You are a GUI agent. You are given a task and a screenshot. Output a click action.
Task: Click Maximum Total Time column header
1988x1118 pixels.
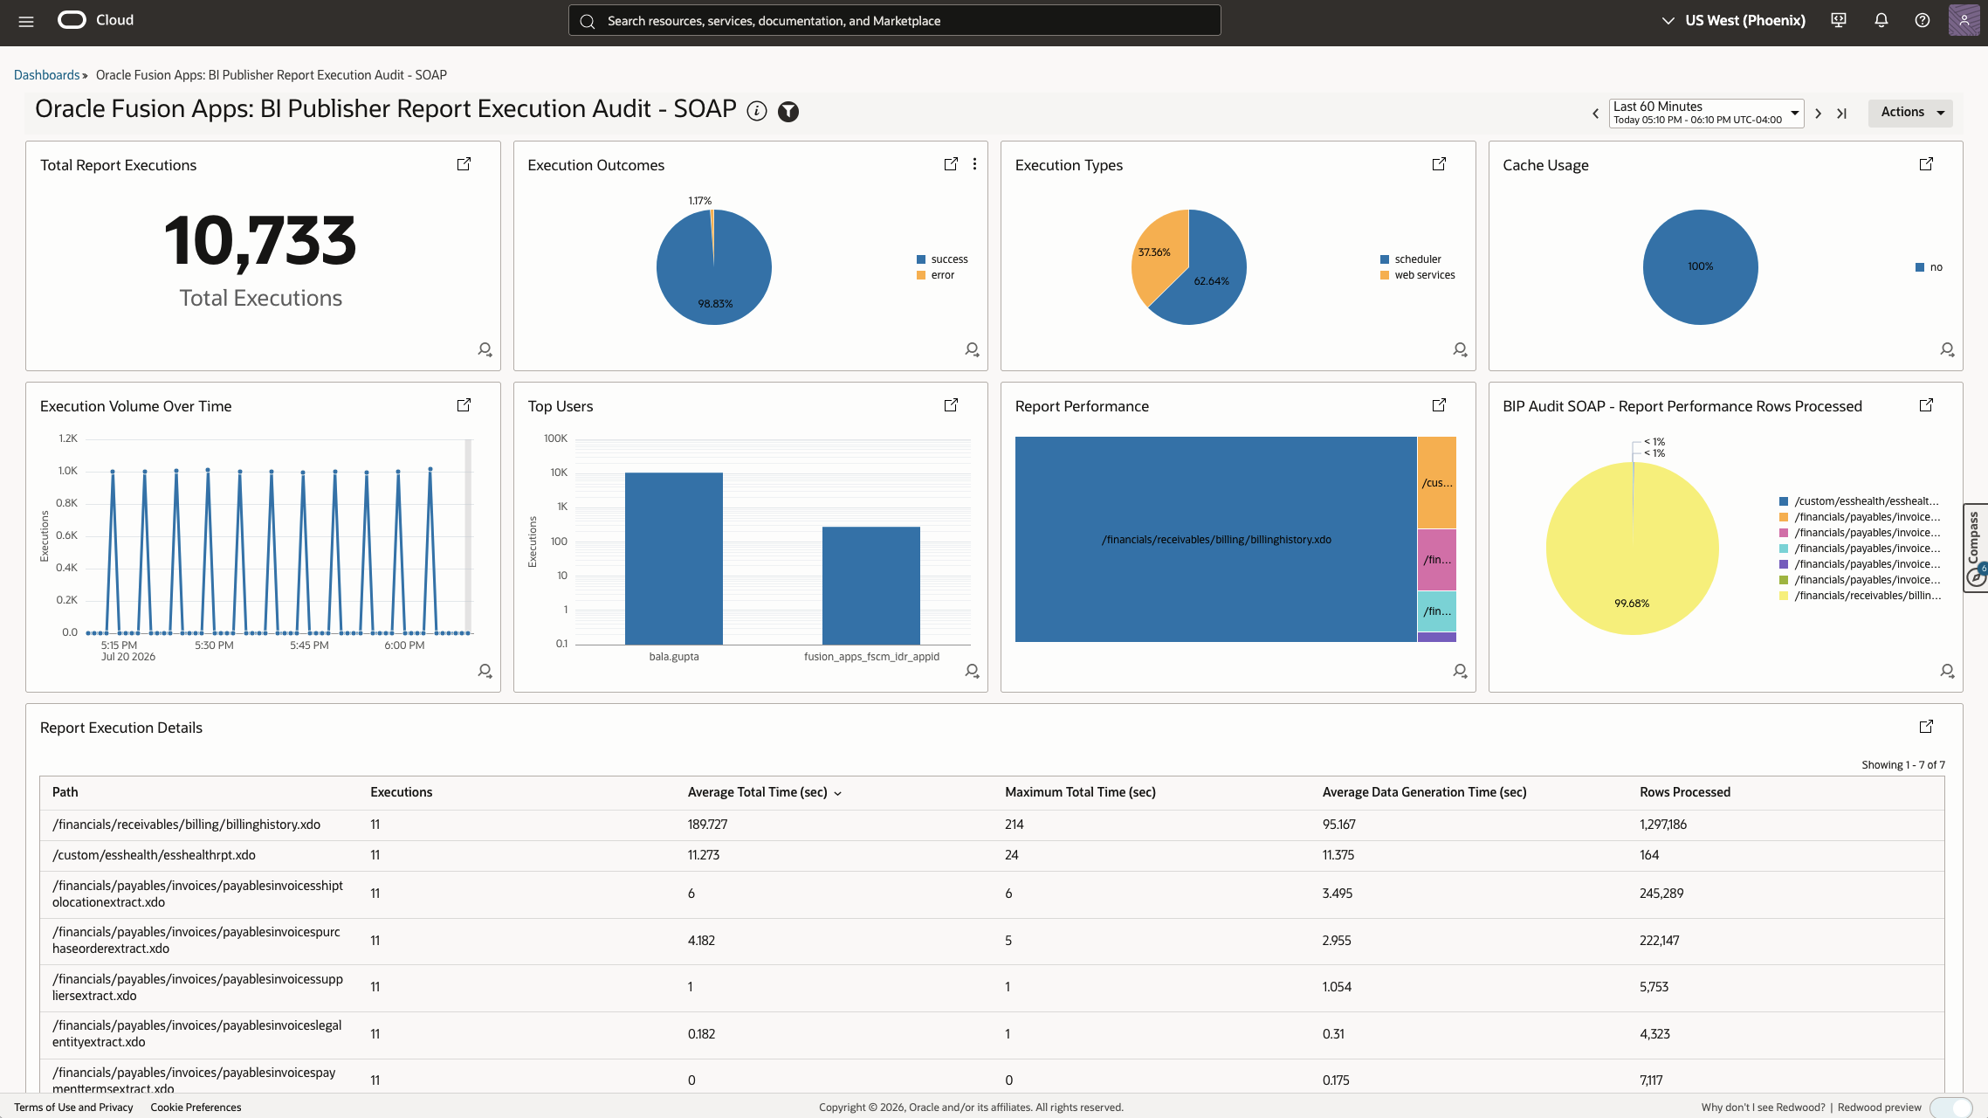[1080, 792]
